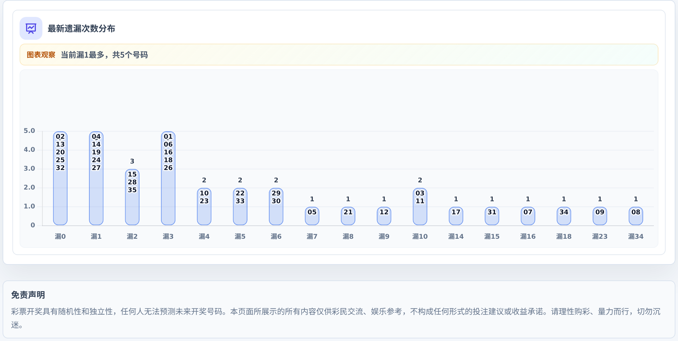Viewport: 678px width, 341px height.
Task: Select the 漏4 bar with 10 and 23
Action: pyautogui.click(x=204, y=206)
